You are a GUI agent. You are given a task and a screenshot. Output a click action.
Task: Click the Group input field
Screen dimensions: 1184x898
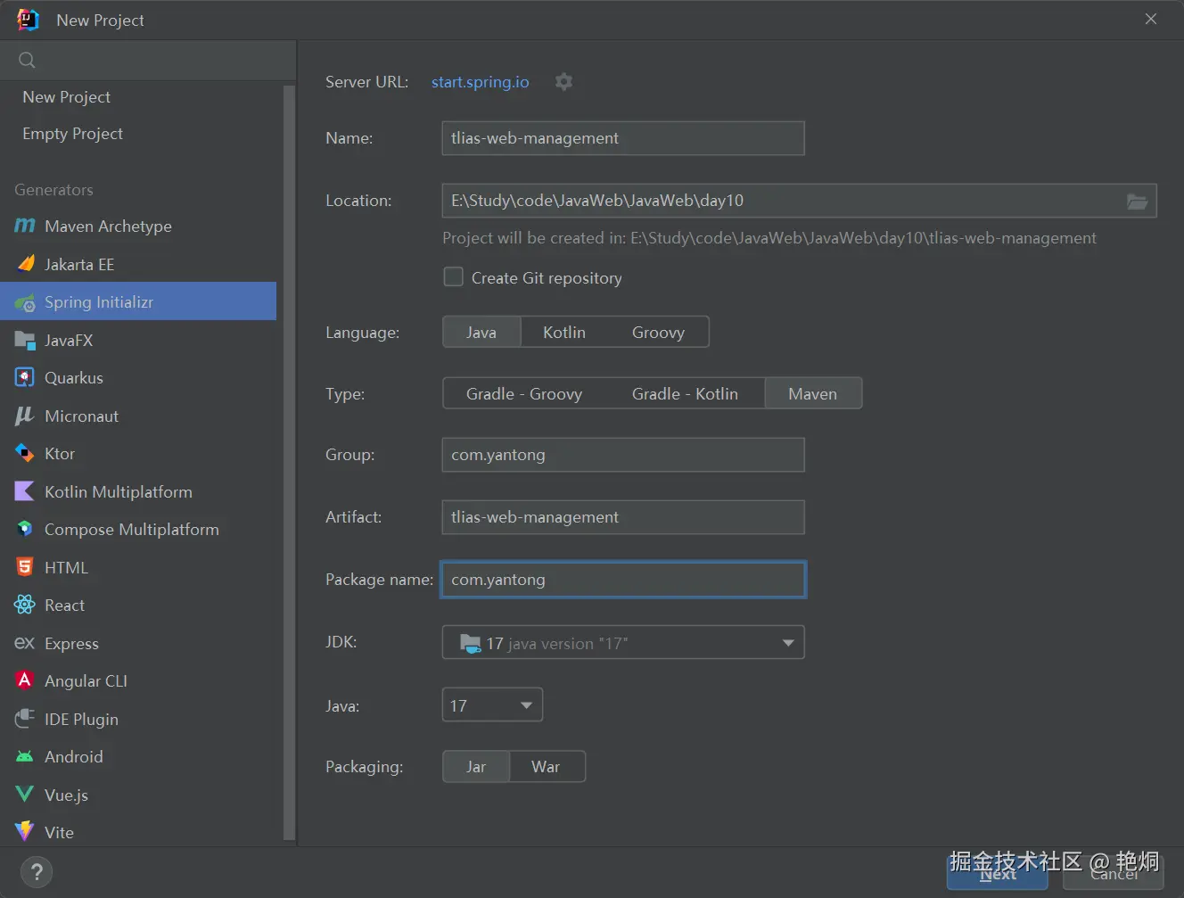623,455
